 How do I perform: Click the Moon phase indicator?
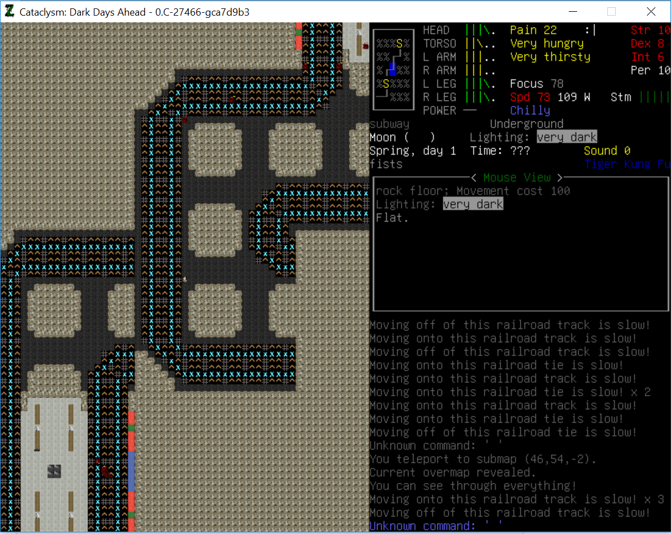pos(402,137)
